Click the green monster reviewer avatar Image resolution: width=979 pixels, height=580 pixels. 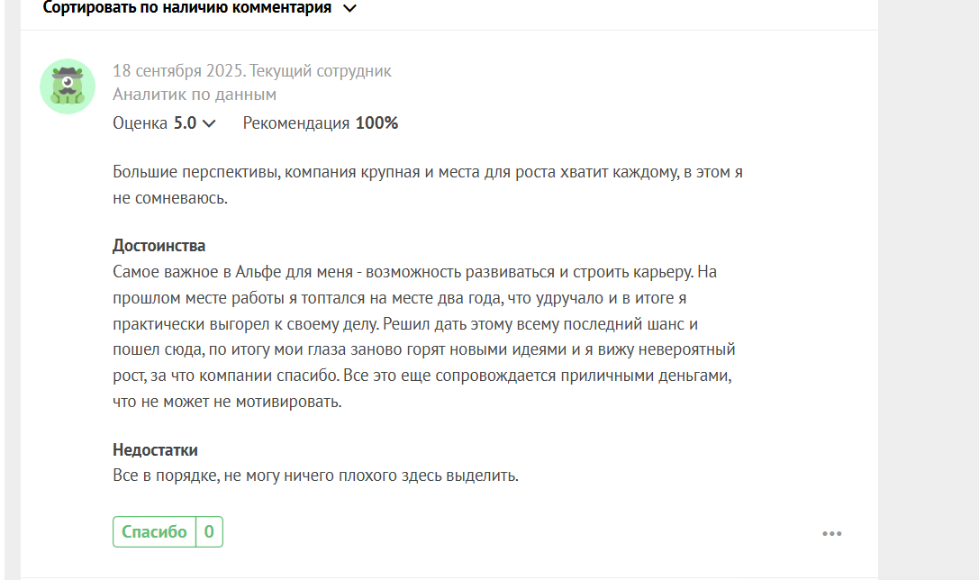click(68, 86)
